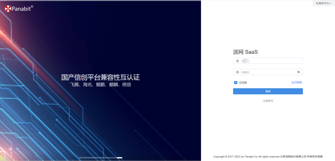
Task: Click the translate icon beside 简体中文
Action: coord(317,3)
